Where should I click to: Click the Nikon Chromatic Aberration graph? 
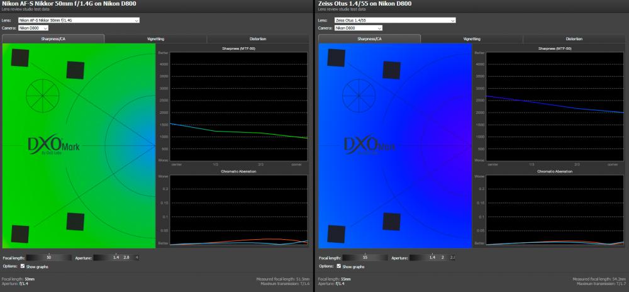(x=238, y=210)
